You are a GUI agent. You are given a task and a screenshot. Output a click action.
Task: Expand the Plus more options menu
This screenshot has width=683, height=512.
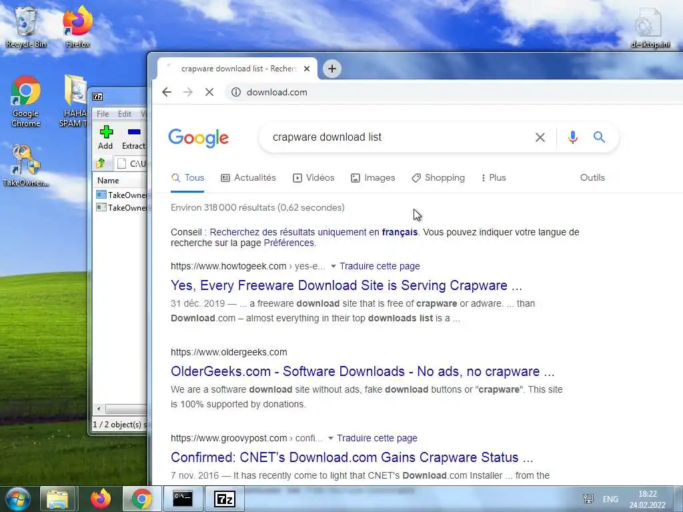(494, 177)
